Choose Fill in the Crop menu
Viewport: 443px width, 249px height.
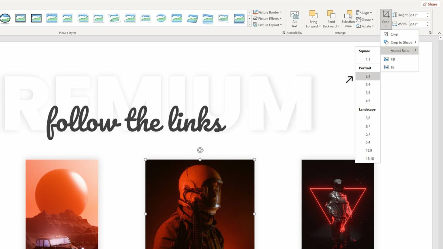coord(393,59)
